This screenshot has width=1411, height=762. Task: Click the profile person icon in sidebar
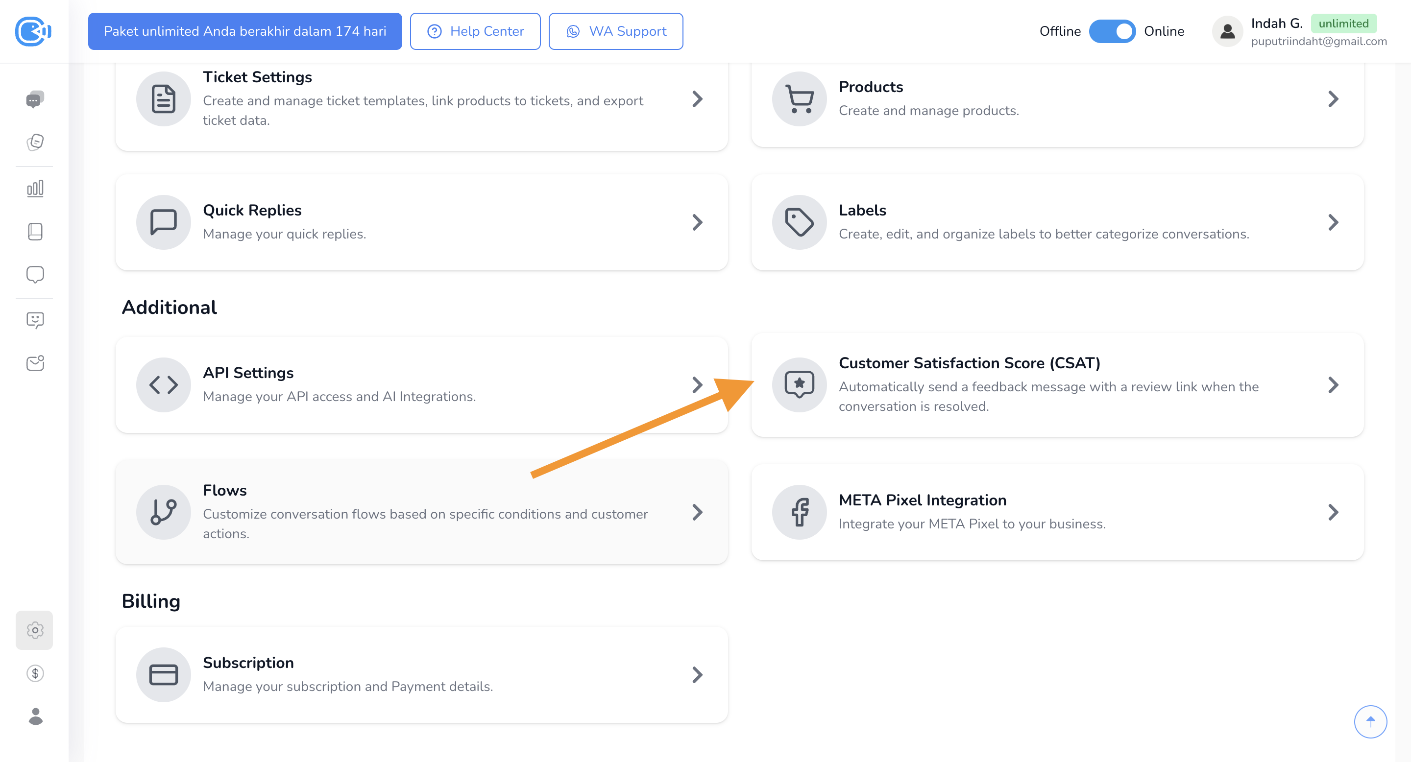click(35, 716)
